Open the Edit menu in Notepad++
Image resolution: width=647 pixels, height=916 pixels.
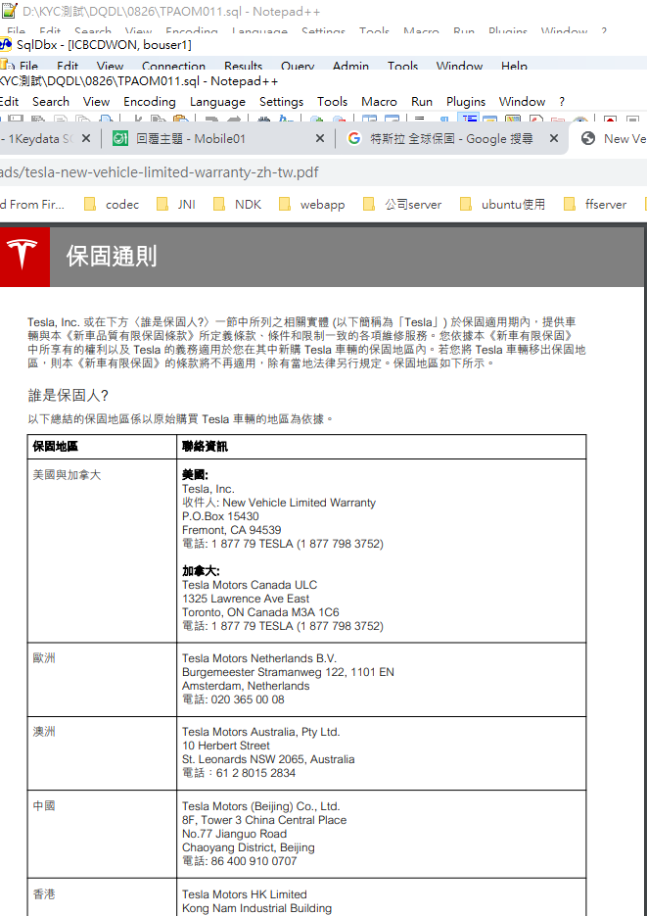[x=10, y=102]
